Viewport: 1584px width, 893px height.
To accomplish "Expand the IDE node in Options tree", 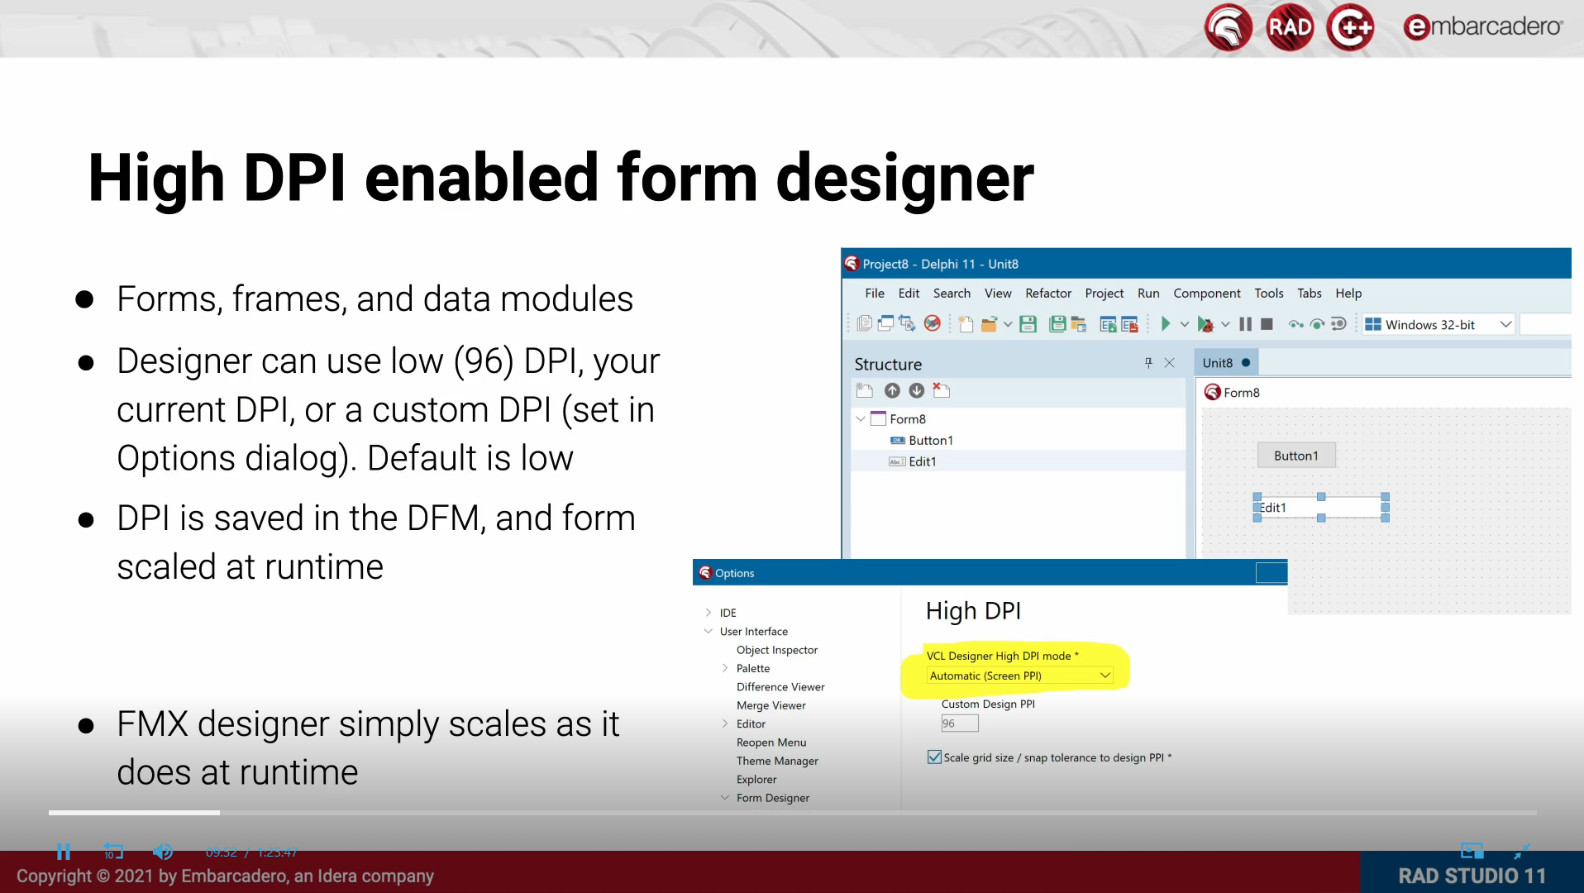I will tap(709, 613).
